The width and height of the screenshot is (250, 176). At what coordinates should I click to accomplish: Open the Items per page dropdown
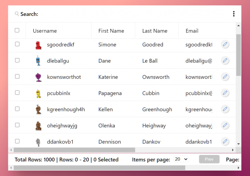181,159
